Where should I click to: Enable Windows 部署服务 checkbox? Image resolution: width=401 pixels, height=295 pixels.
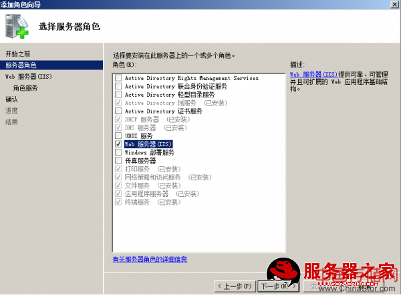[x=119, y=152]
